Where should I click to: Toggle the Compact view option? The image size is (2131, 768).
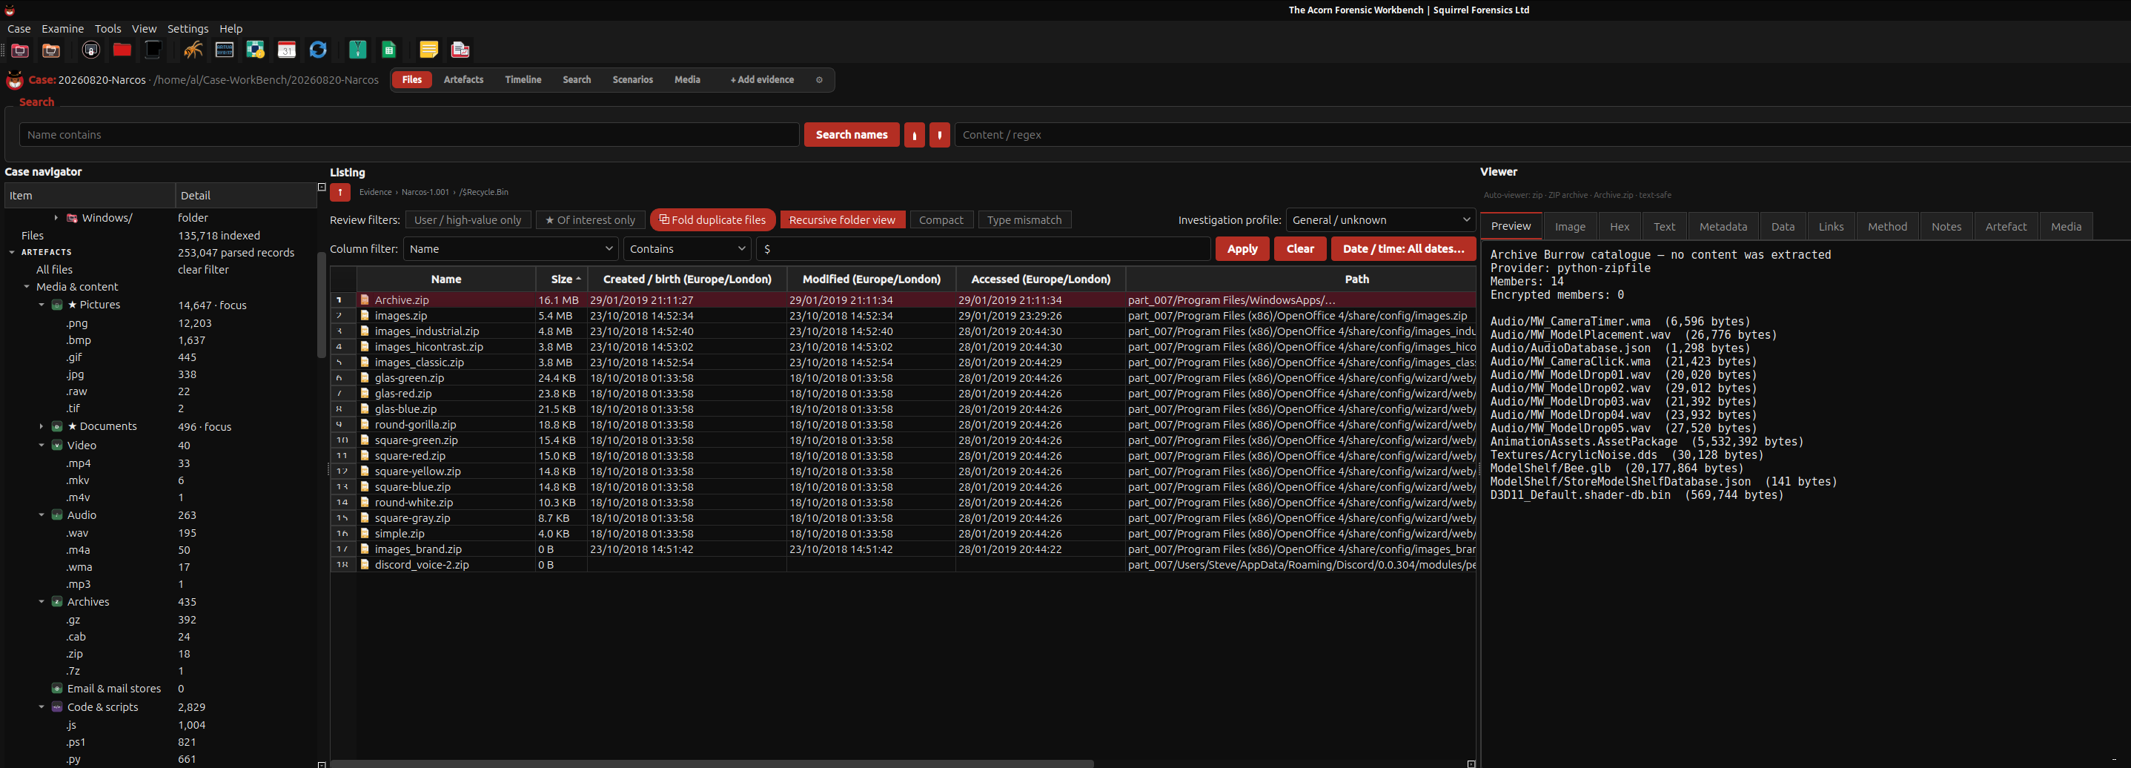point(941,220)
